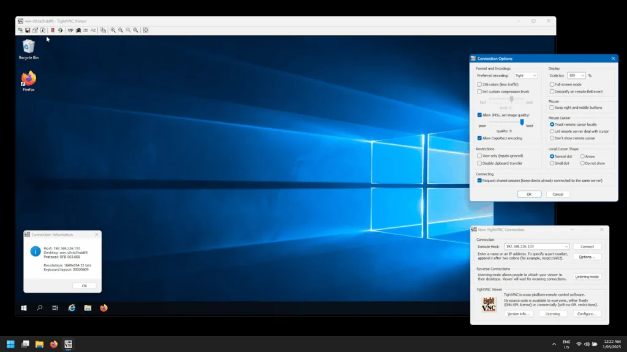Pause the remote session with red pause icon
Image resolution: width=627 pixels, height=352 pixels.
(53, 31)
